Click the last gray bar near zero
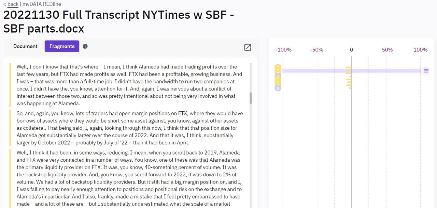 tap(350, 88)
